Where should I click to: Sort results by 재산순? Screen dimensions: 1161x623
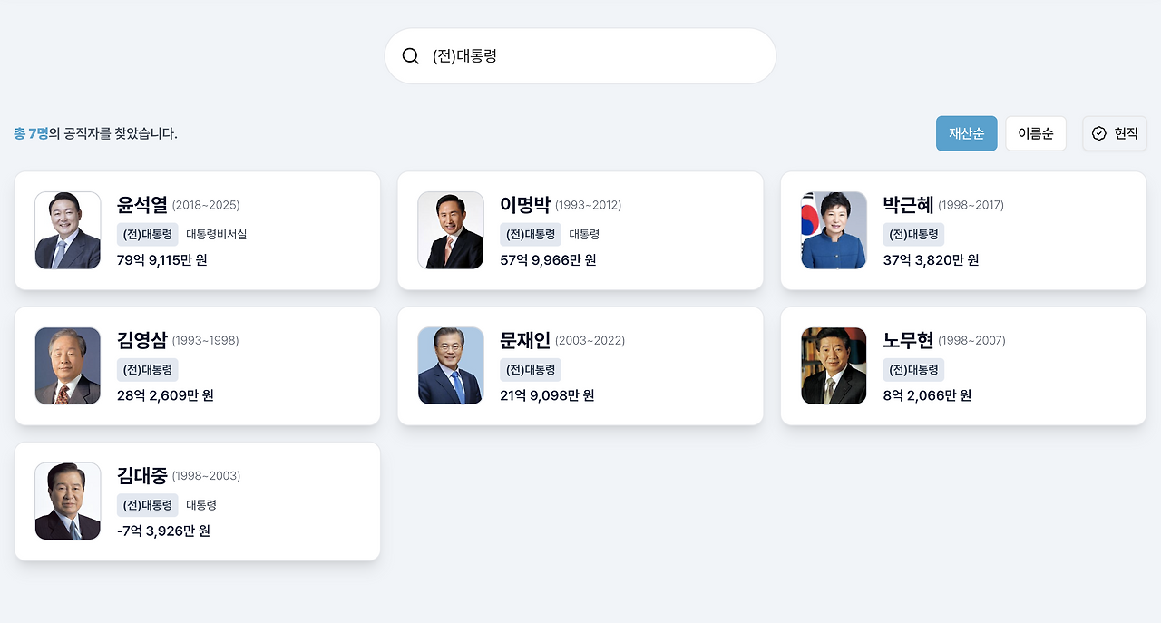[x=966, y=133]
